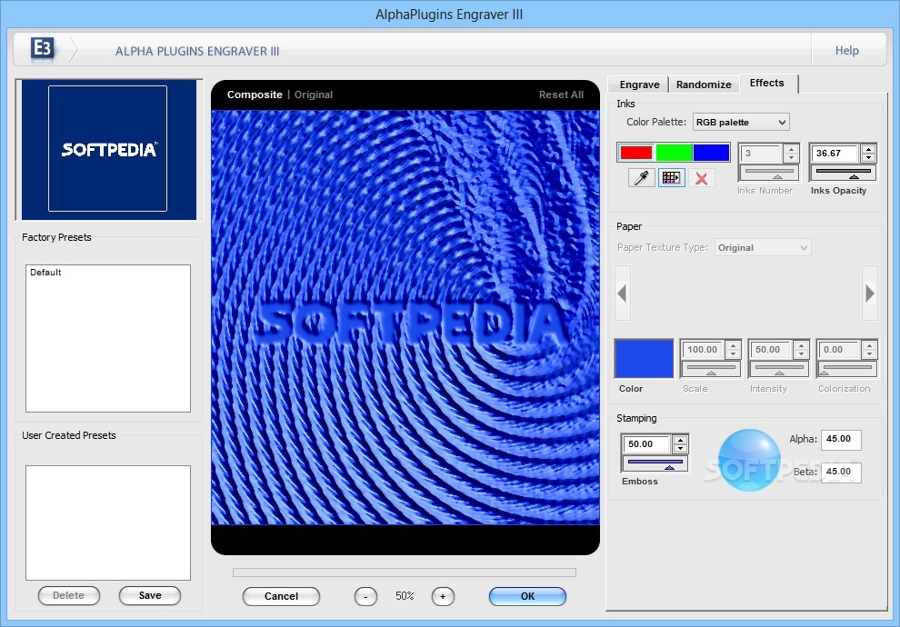Open the Help menu
Image resolution: width=900 pixels, height=627 pixels.
[846, 51]
